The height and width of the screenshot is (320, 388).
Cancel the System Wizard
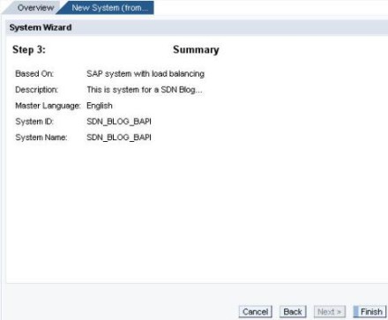tap(256, 311)
